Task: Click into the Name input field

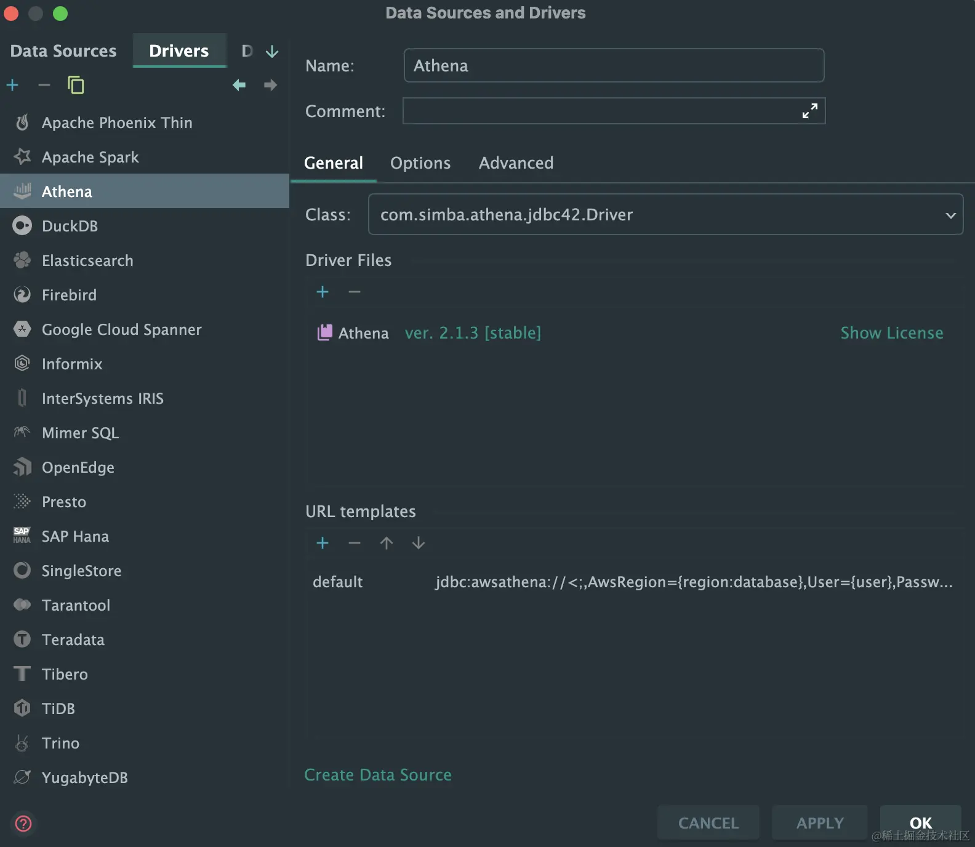Action: click(x=613, y=66)
